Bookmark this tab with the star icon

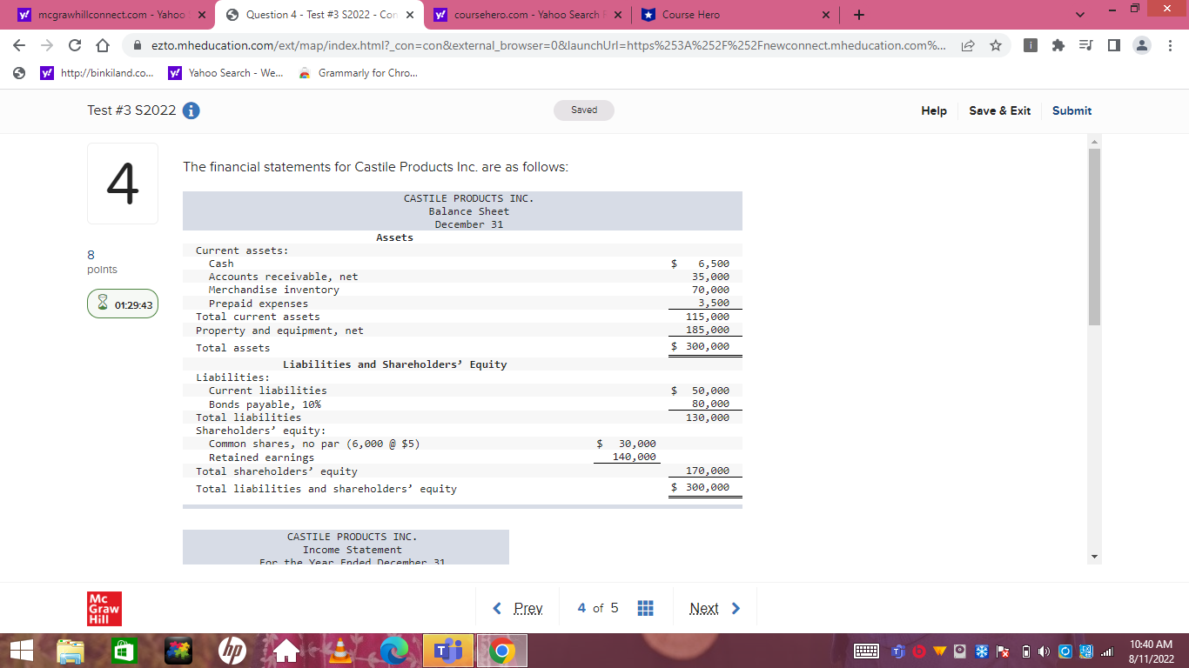pos(995,45)
